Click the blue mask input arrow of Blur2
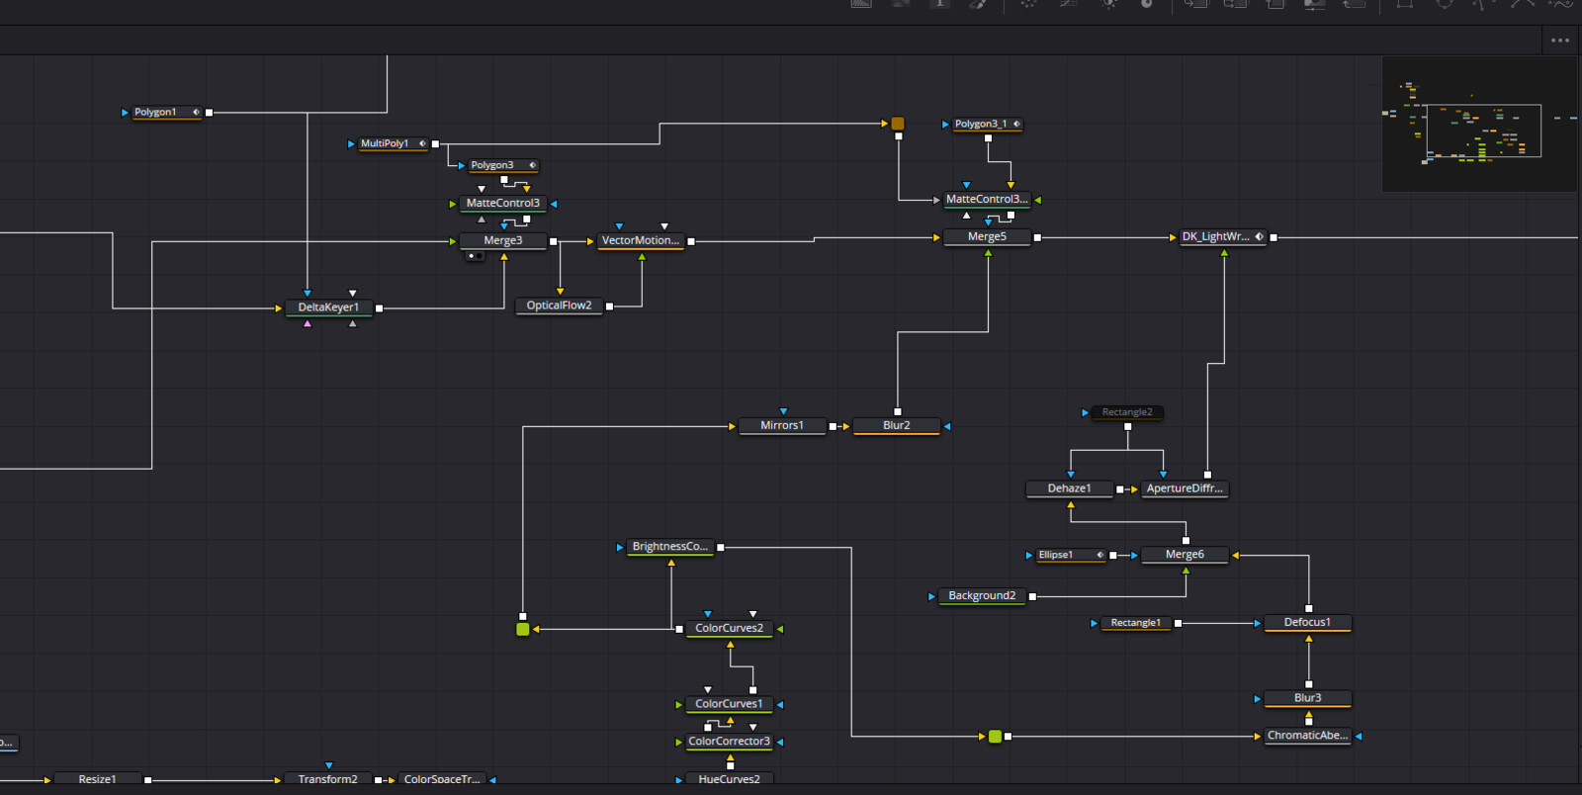The image size is (1582, 795). click(x=947, y=426)
